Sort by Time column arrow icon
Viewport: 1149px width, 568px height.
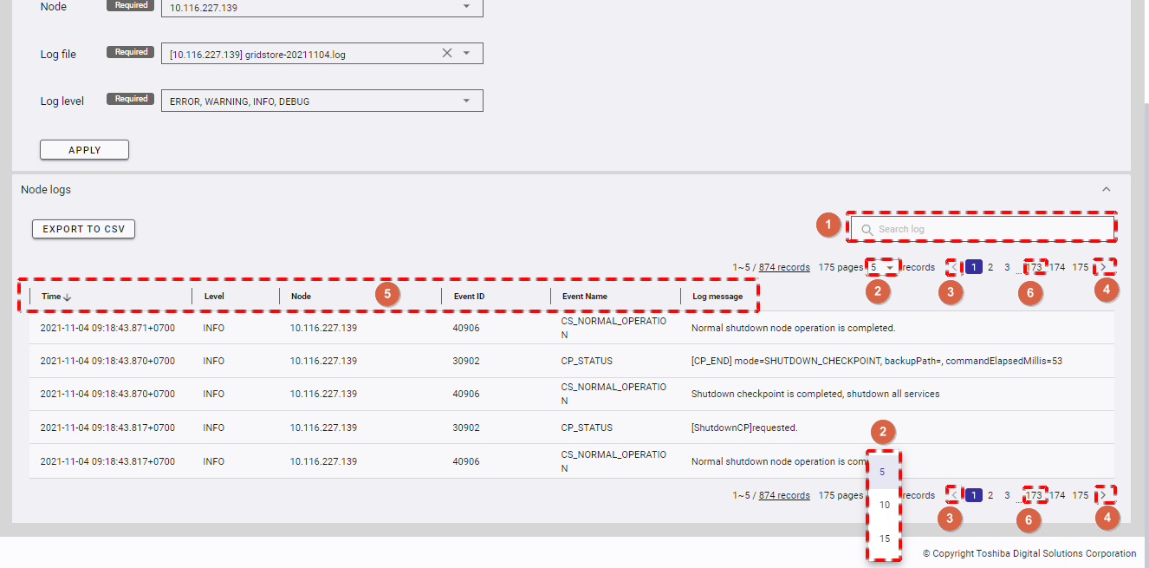coord(68,297)
